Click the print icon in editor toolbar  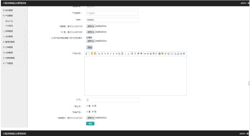coord(178,54)
